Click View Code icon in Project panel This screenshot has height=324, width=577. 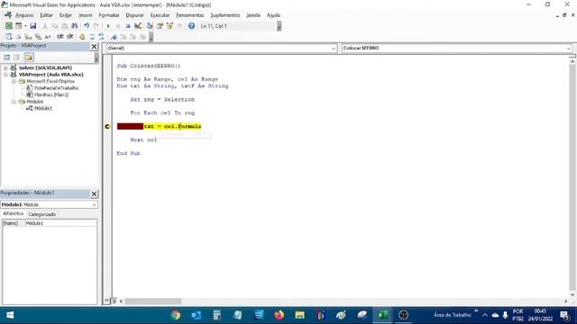[x=7, y=58]
